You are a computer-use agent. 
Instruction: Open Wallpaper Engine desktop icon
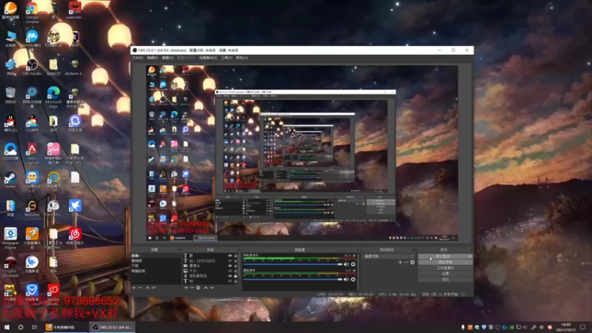tap(10, 238)
